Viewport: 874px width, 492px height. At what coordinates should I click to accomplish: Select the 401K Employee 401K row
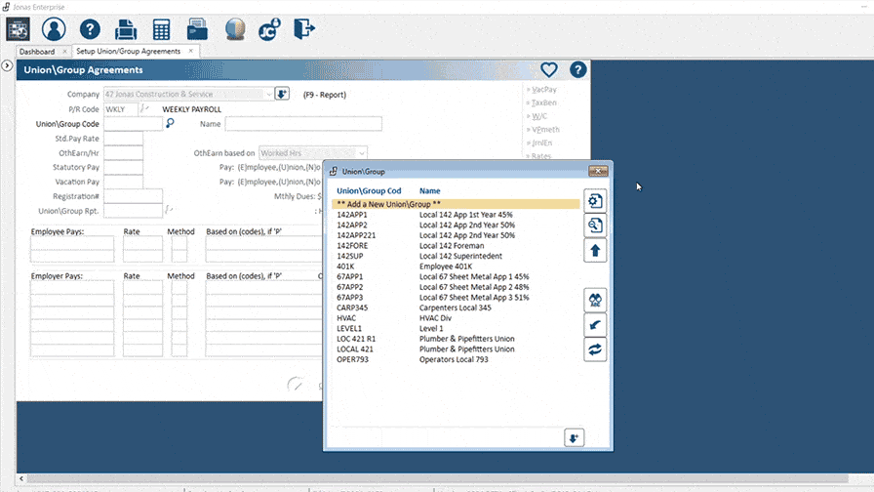pyautogui.click(x=456, y=266)
